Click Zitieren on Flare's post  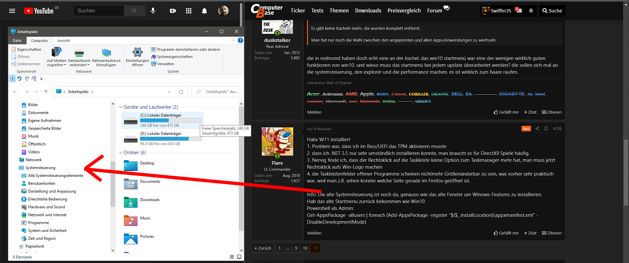tap(552, 233)
